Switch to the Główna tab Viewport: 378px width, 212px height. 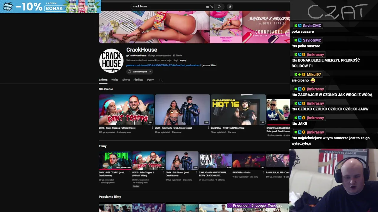[103, 80]
